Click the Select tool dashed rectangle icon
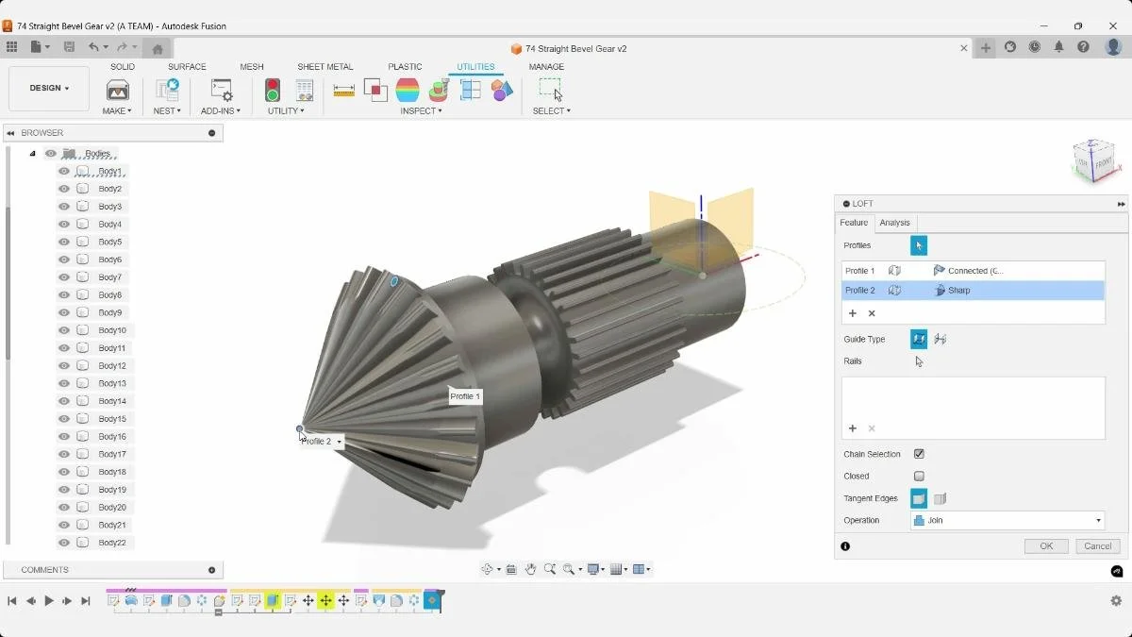The height and width of the screenshot is (637, 1132). [x=550, y=90]
